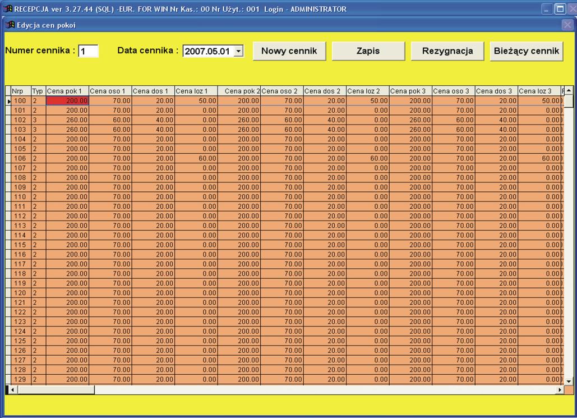Click the current-row arrow marker beside room 100
This screenshot has height=418, width=577.
coord(8,101)
